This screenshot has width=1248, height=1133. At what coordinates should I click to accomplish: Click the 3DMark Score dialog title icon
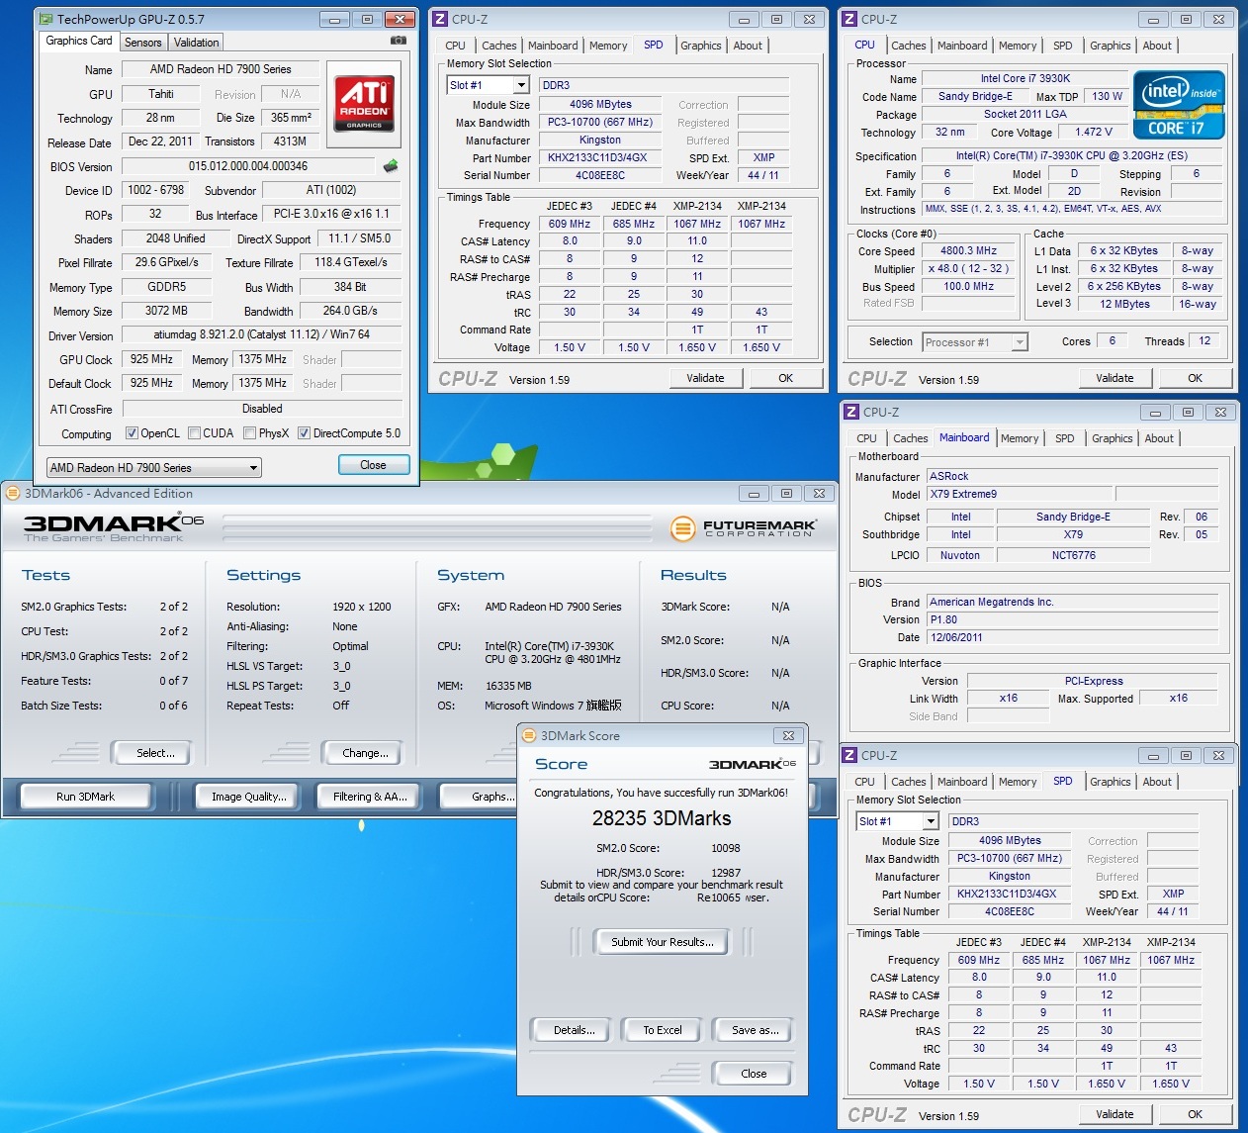click(x=528, y=735)
